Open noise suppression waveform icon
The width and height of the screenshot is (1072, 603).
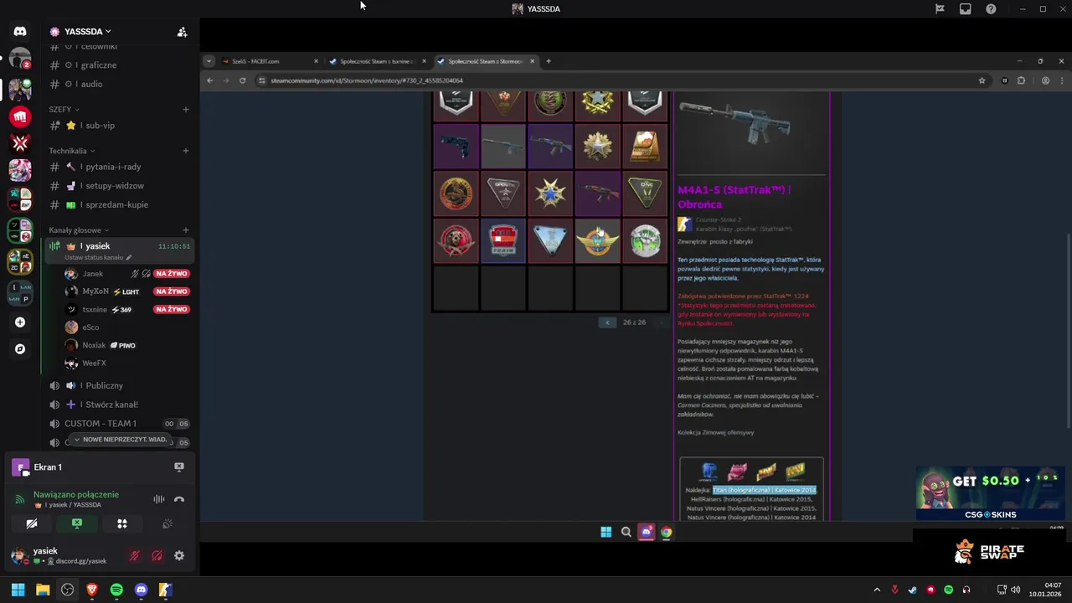[158, 499]
